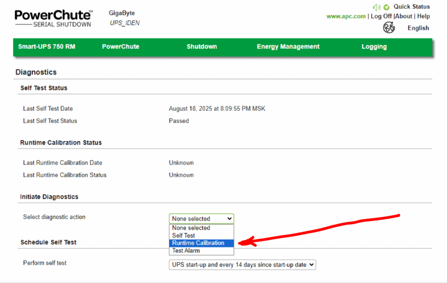Open the About link
The image size is (447, 283).
pyautogui.click(x=404, y=16)
